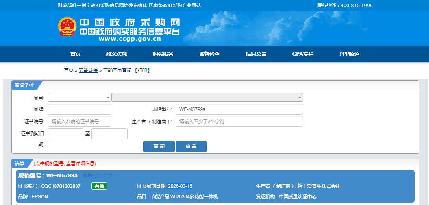The width and height of the screenshot is (429, 205).
Task: Click the 【打印】 print link
Action: pos(142,70)
